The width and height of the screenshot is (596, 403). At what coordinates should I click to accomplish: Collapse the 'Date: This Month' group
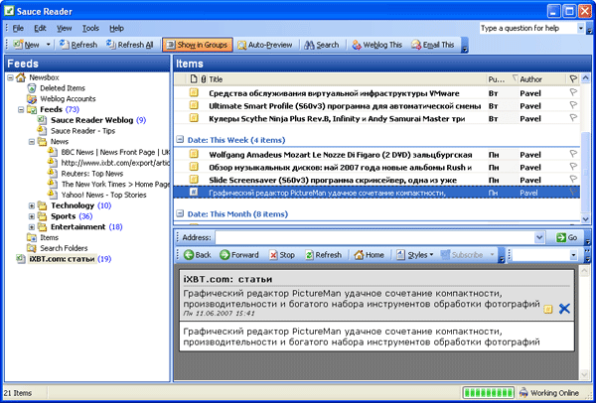point(180,213)
